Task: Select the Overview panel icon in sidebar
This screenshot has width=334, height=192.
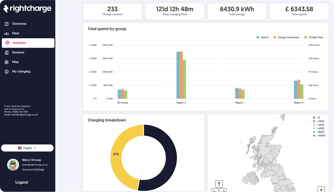Action: click(x=6, y=24)
